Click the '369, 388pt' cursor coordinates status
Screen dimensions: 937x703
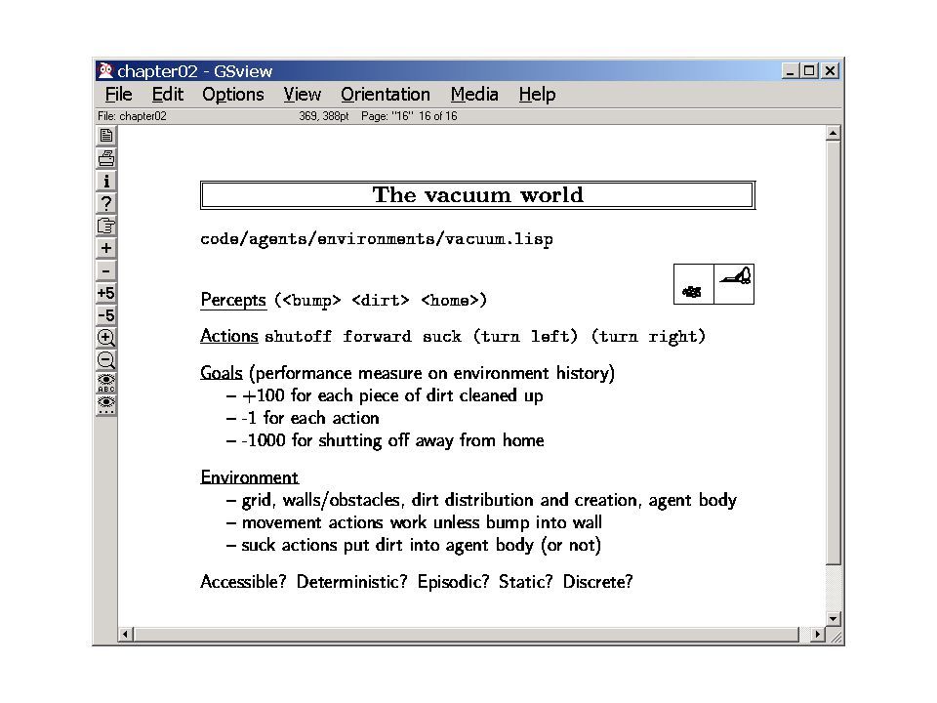323,116
